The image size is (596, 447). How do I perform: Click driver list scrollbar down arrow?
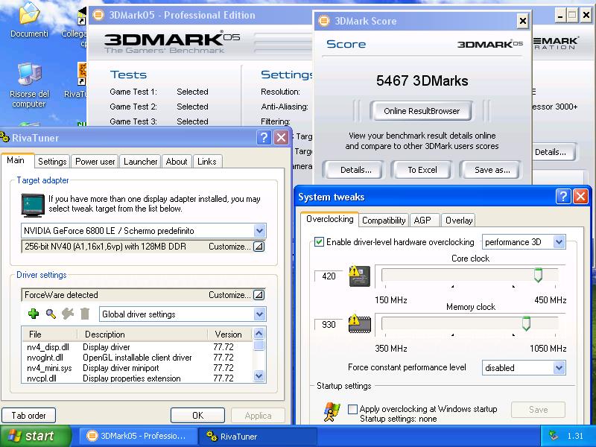tap(259, 376)
